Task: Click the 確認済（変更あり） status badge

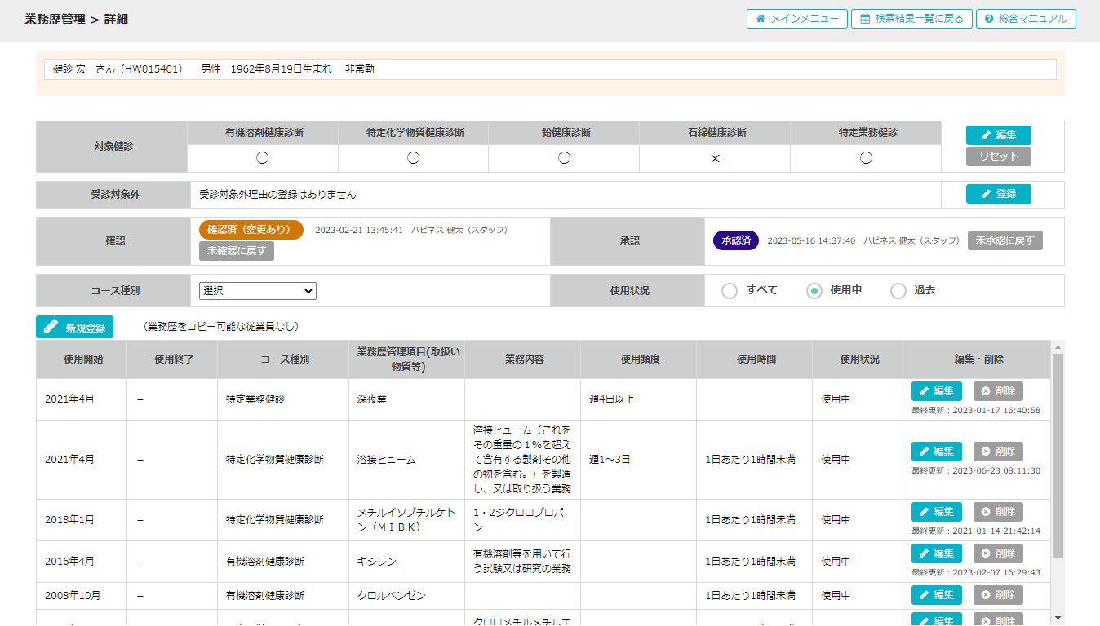Action: click(251, 230)
